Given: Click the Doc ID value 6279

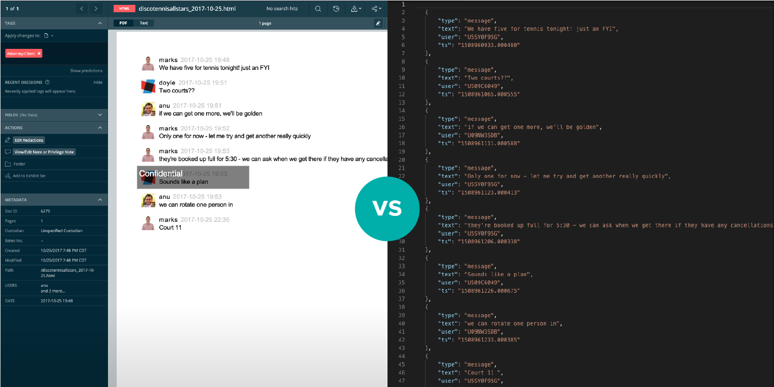Looking at the screenshot, I should point(45,211).
